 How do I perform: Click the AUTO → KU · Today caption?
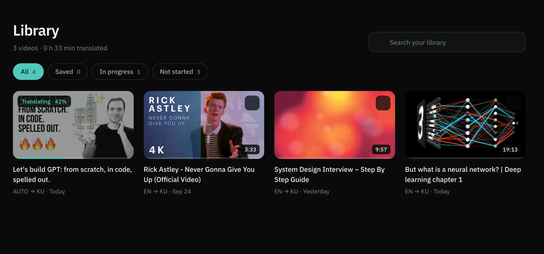point(39,191)
